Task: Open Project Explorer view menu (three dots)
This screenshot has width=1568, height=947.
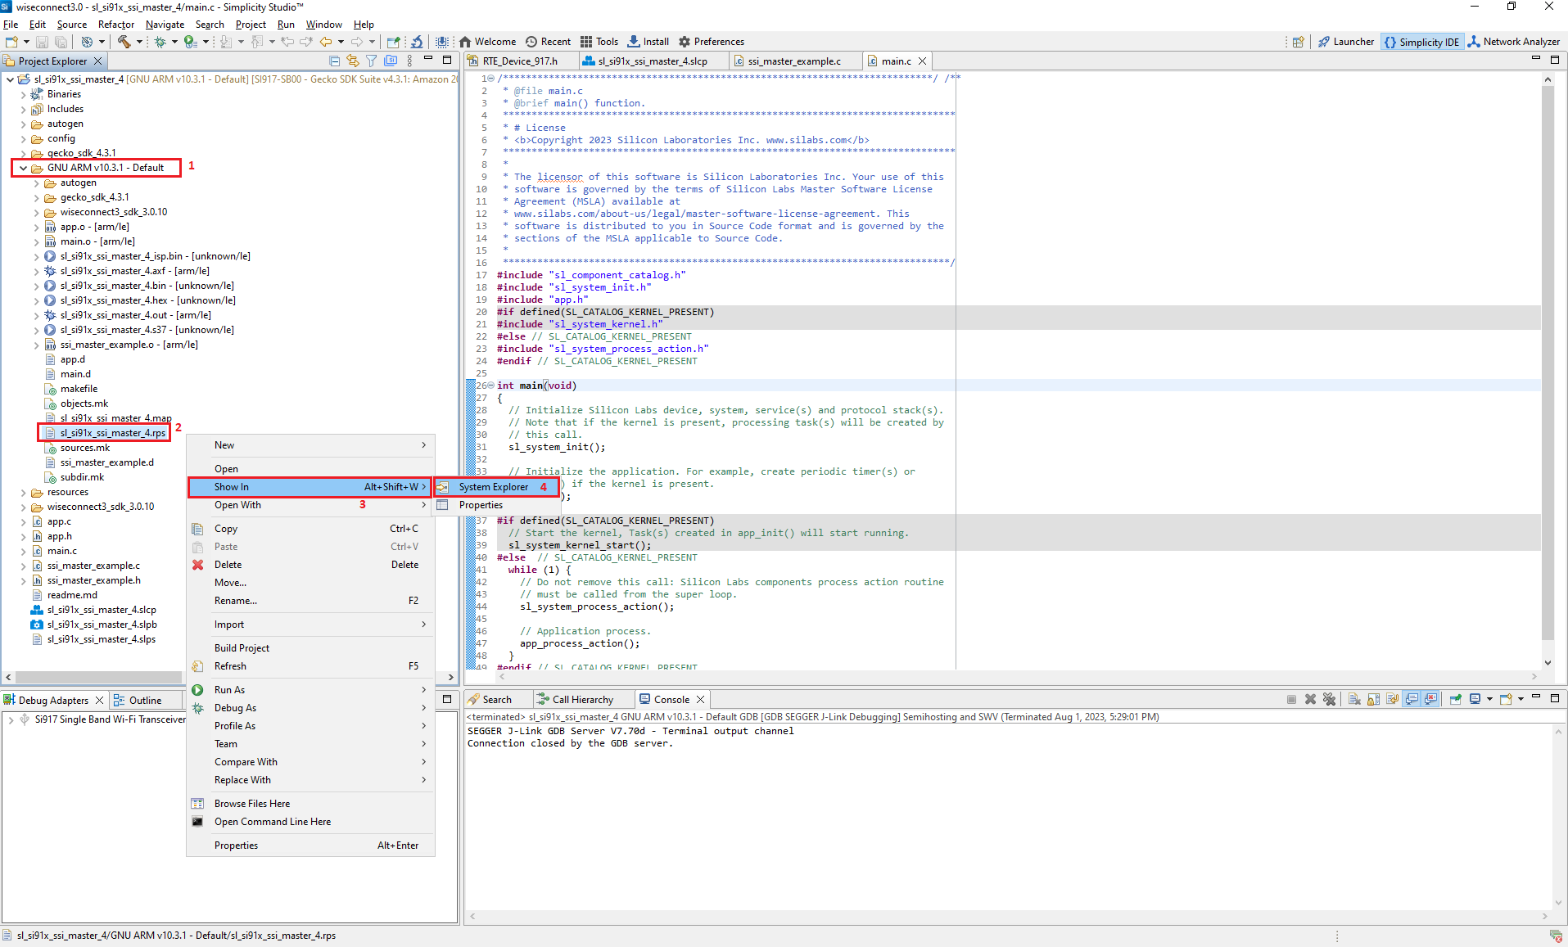Action: click(x=409, y=61)
